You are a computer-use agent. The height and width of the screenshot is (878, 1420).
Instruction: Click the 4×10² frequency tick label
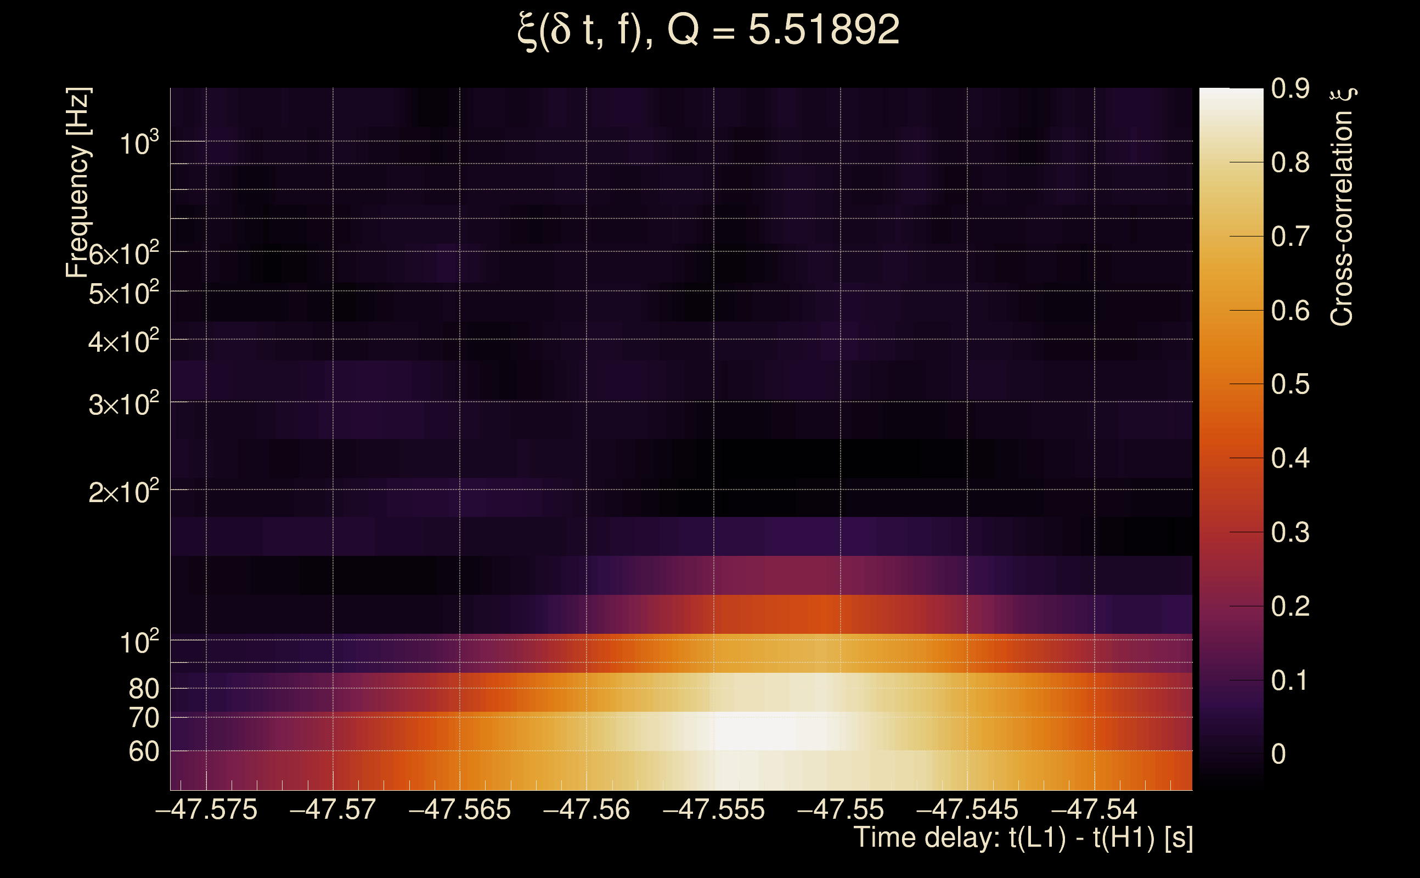click(x=123, y=341)
